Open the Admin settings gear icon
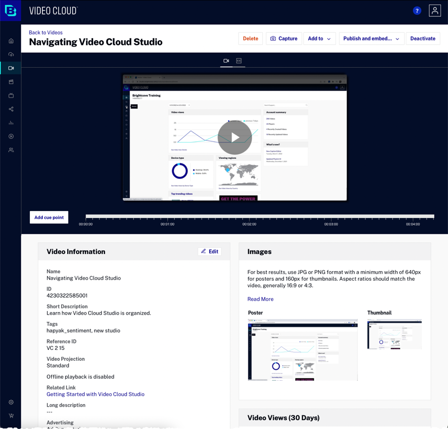 point(11,402)
